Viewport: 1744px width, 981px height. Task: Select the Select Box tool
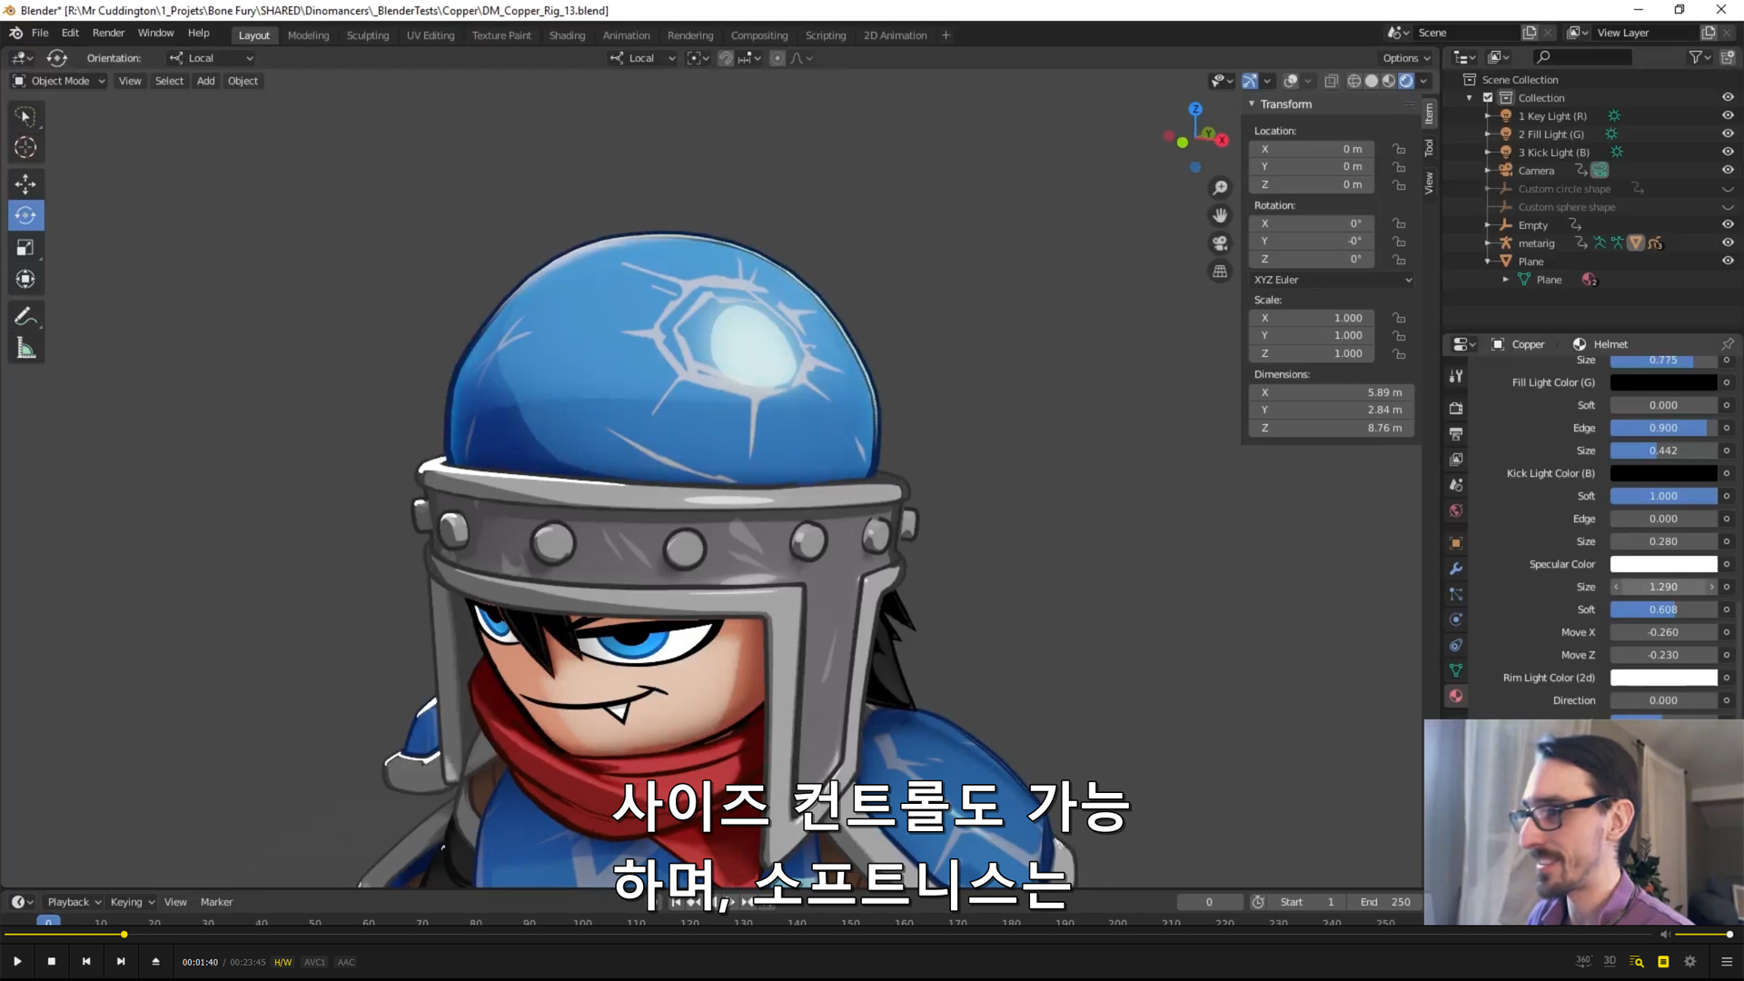25,116
